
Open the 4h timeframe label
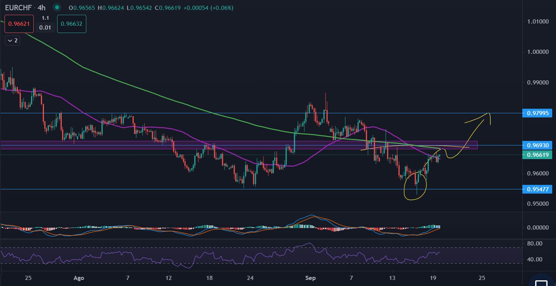click(x=41, y=7)
